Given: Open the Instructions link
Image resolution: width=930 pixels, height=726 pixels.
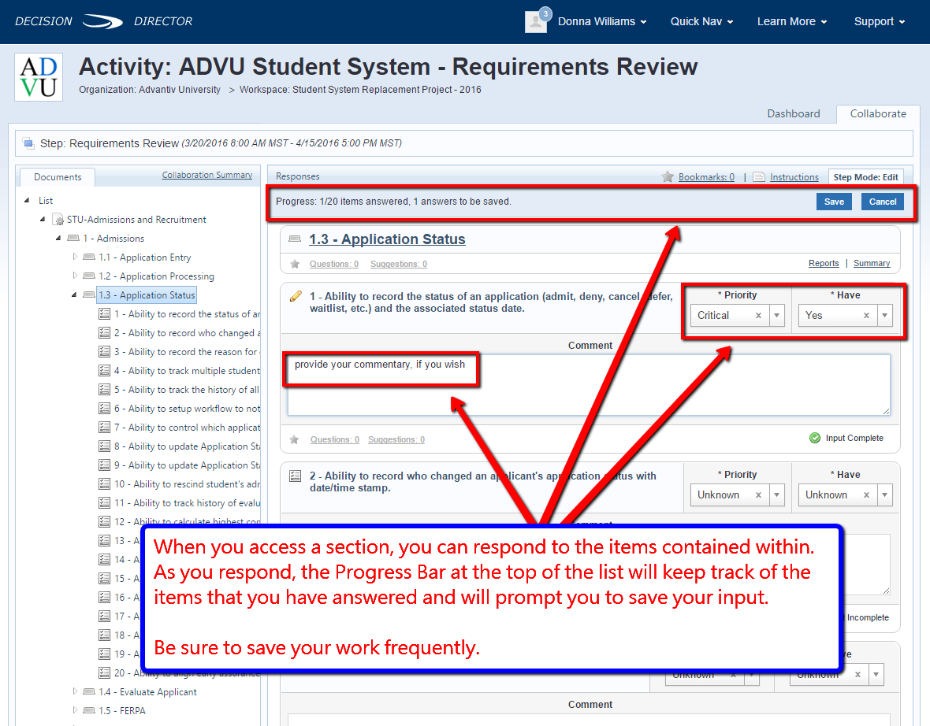Looking at the screenshot, I should coord(794,176).
